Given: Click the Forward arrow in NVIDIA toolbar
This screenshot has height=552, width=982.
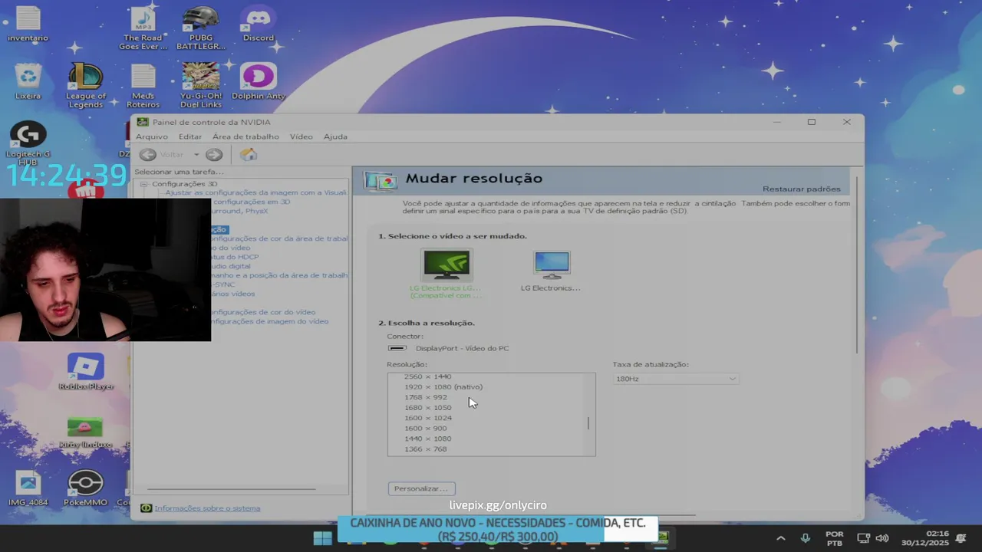Looking at the screenshot, I should coord(214,155).
